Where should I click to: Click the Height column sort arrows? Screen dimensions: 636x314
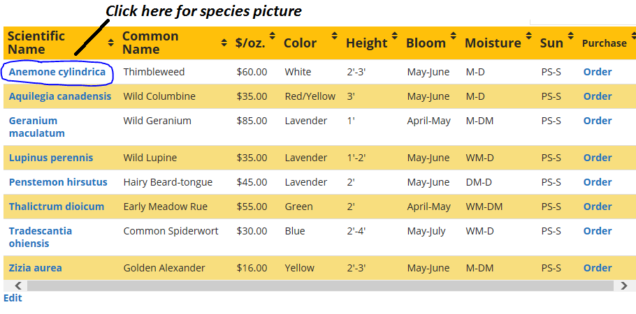pyautogui.click(x=394, y=36)
